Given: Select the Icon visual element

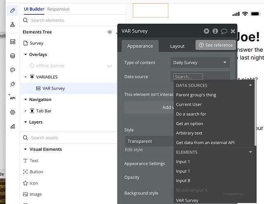Looking at the screenshot, I should [31, 183].
